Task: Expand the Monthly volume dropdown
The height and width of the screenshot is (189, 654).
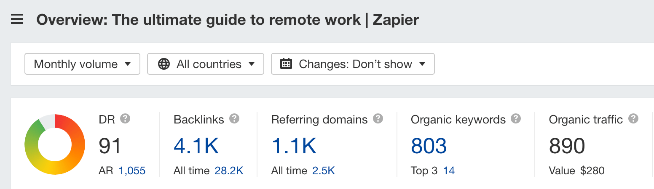Action: pos(83,64)
